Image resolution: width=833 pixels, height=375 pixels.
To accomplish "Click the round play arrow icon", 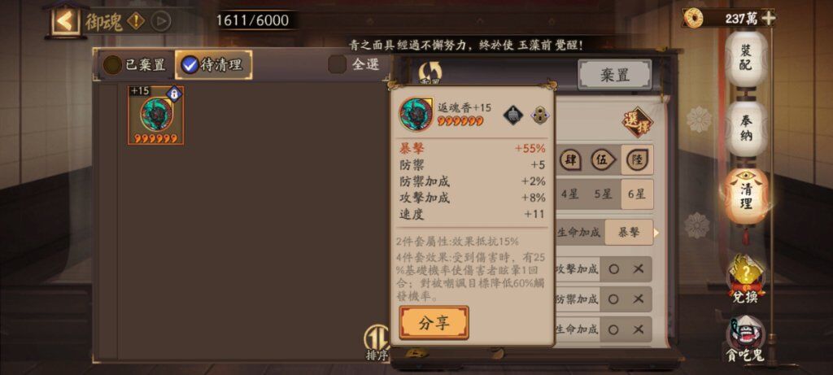I will coord(160,21).
